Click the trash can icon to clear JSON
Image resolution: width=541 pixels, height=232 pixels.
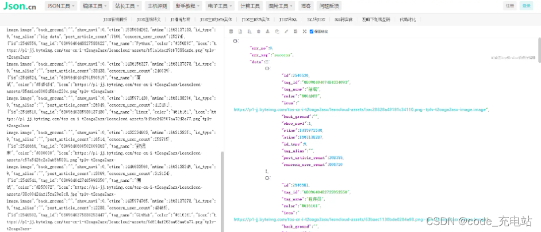point(258,32)
